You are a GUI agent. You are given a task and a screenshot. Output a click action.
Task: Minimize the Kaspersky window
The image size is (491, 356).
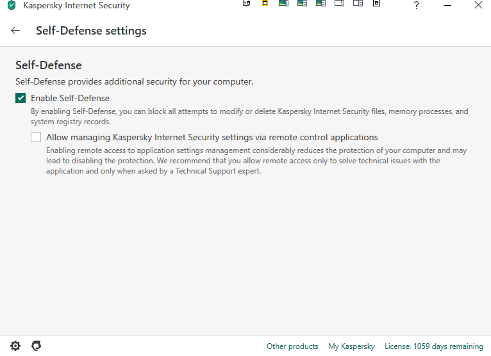447,5
